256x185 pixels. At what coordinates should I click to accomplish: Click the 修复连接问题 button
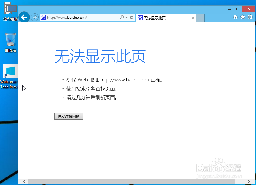pyautogui.click(x=68, y=116)
